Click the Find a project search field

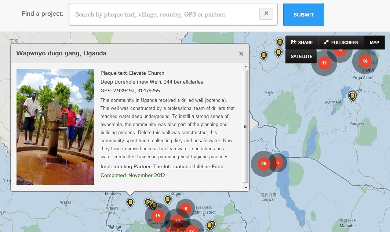click(x=165, y=15)
